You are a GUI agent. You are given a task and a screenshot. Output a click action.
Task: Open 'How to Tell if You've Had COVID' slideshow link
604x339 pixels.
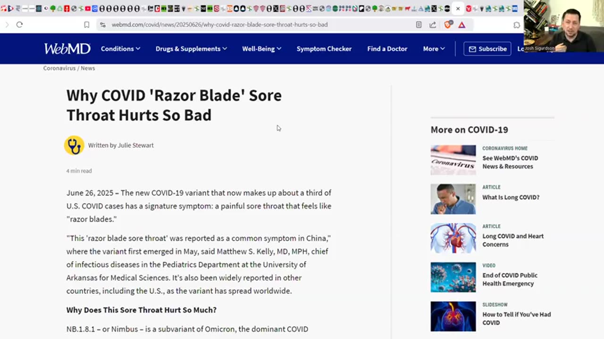click(516, 318)
